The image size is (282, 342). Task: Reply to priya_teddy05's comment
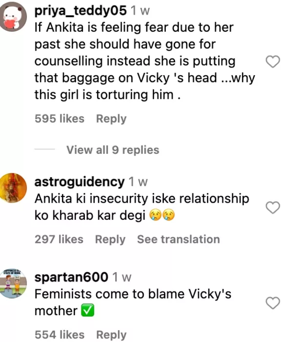pyautogui.click(x=111, y=119)
